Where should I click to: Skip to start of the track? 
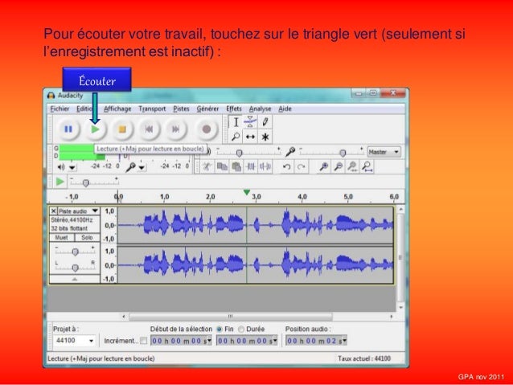[x=150, y=129]
